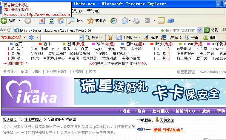The width and height of the screenshot is (226, 140).
Task: Click the 杀毒 shield icon
Action: [187, 38]
